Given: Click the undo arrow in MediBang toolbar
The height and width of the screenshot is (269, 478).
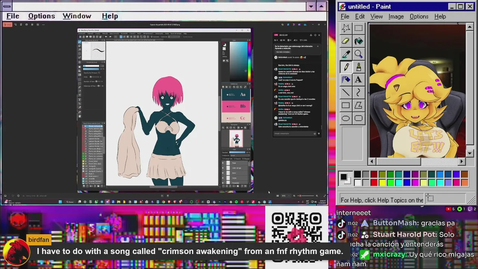Looking at the screenshot, I should pyautogui.click(x=106, y=37).
